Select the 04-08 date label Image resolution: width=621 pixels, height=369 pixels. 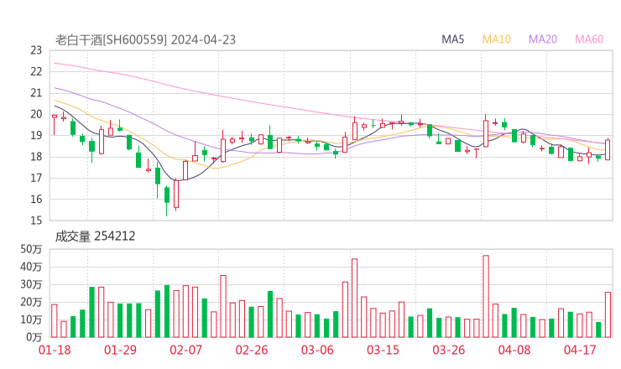point(514,350)
